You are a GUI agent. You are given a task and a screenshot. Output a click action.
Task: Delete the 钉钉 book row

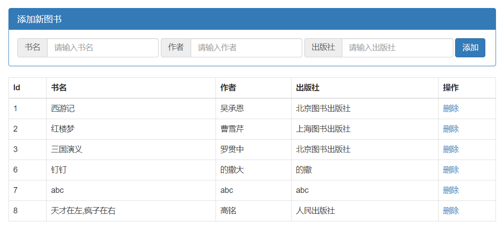451,170
